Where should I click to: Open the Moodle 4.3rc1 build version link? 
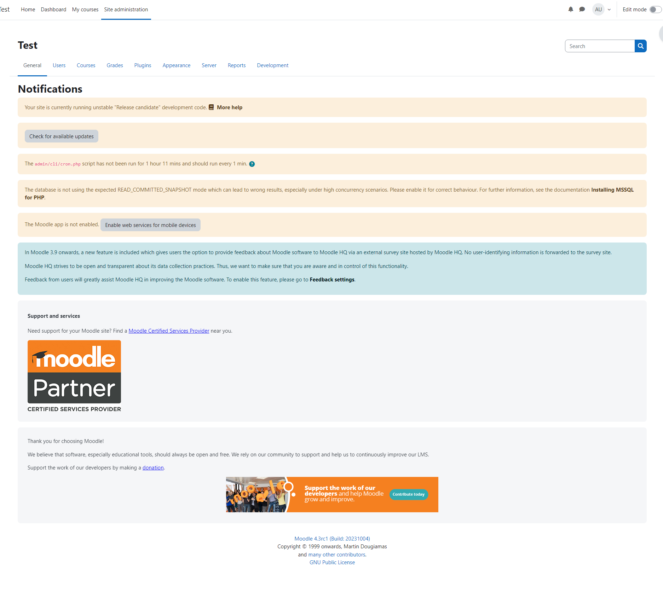click(332, 539)
